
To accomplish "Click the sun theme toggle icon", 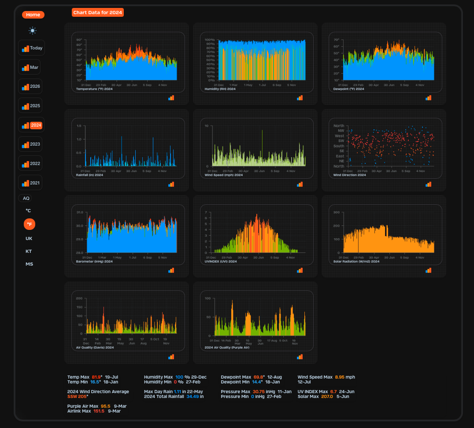I will (x=33, y=30).
